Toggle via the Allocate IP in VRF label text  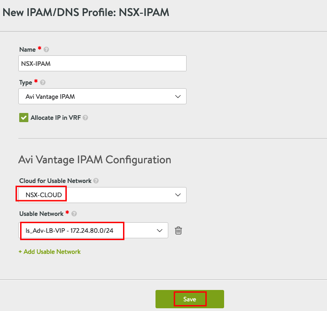coord(56,118)
